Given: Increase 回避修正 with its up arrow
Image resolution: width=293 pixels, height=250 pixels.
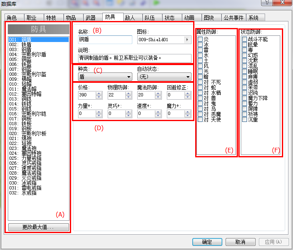Looking at the screenshot, I should click(187, 93).
